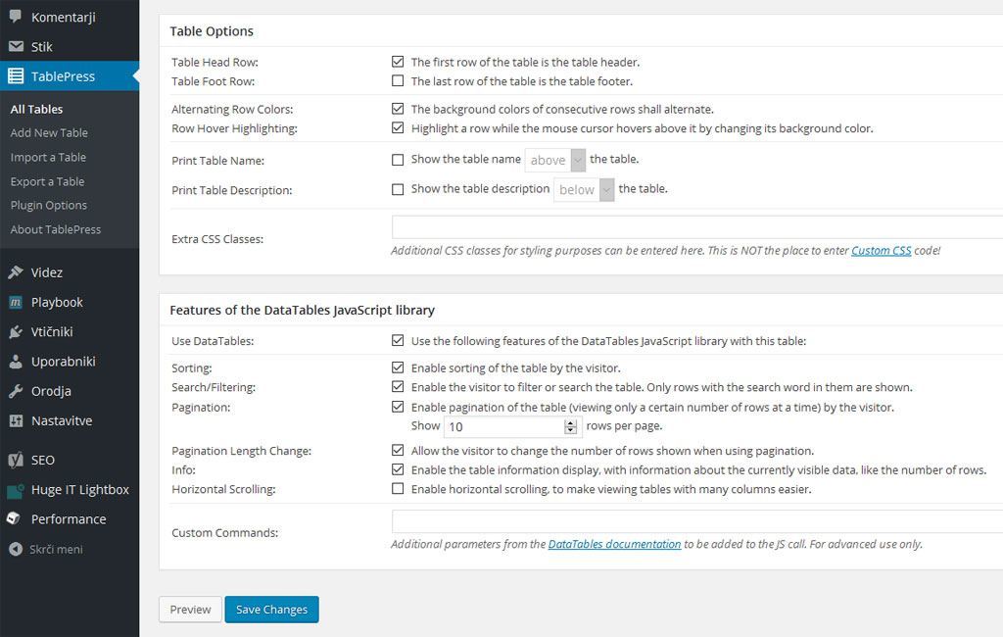Open the DataTables documentation link

[x=614, y=544]
